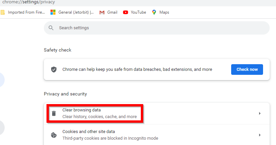
Task: Click the yellow folder icon for imported bookmarks
Action: pos(2,12)
